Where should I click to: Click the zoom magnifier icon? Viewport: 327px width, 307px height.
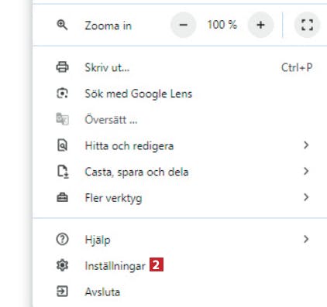pos(62,26)
